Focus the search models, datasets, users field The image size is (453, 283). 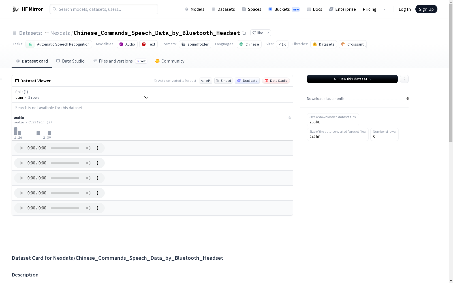click(104, 9)
